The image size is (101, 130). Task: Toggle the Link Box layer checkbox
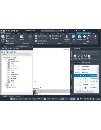(x=81, y=85)
